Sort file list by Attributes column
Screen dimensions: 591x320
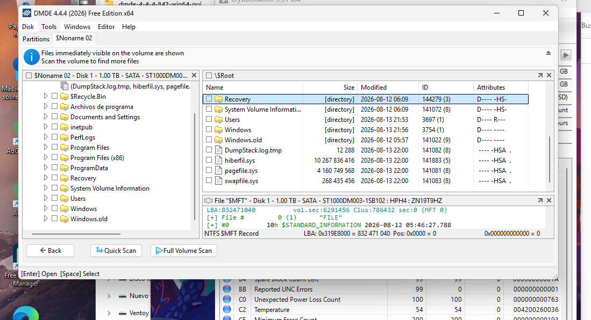pyautogui.click(x=501, y=88)
